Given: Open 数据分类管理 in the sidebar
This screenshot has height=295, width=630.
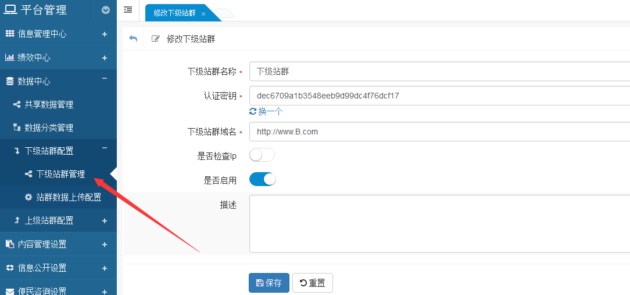Looking at the screenshot, I should click(49, 128).
